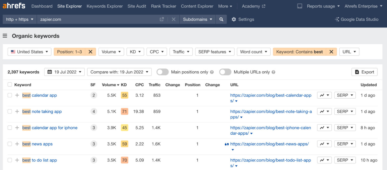Open United States country dropdown

click(29, 52)
